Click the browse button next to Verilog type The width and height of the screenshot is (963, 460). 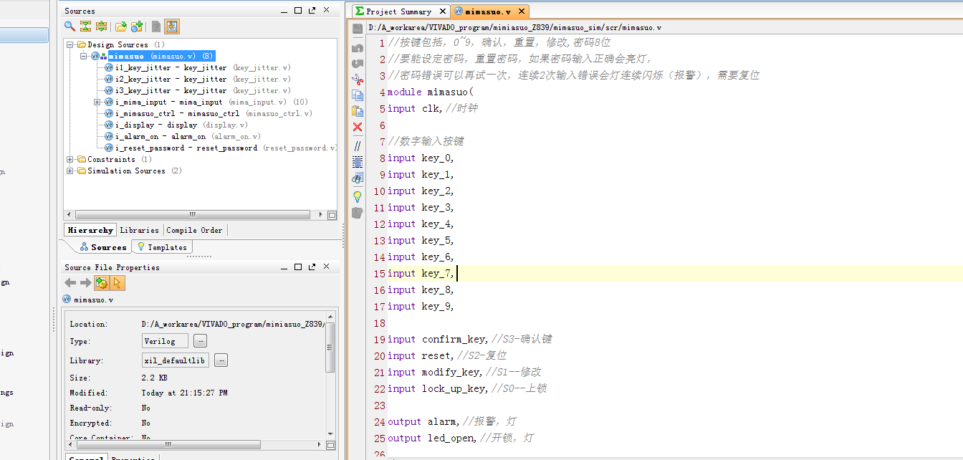coord(201,341)
